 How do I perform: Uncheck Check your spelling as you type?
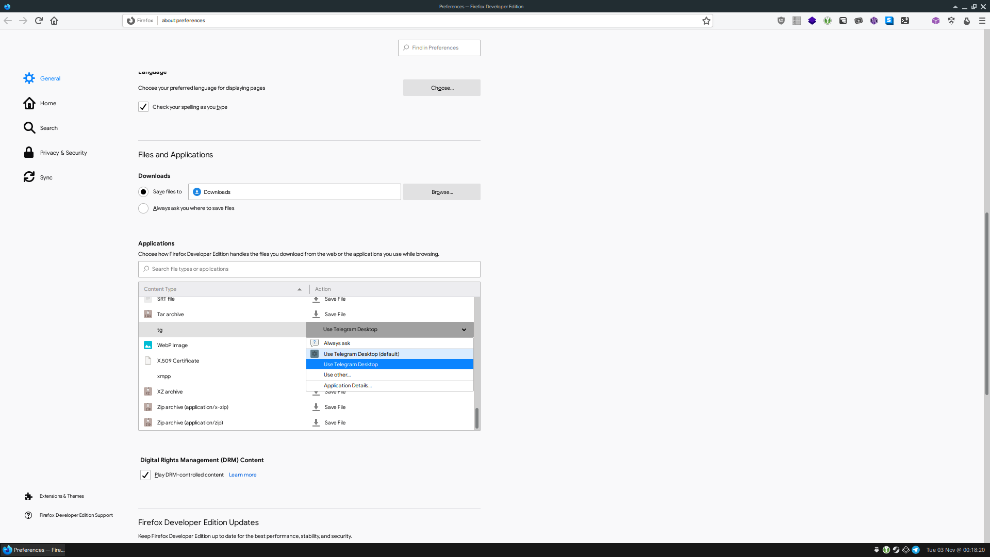143,107
